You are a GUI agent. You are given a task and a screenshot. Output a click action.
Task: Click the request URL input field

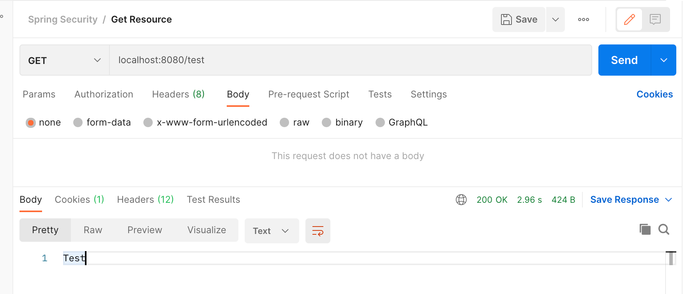click(x=351, y=60)
